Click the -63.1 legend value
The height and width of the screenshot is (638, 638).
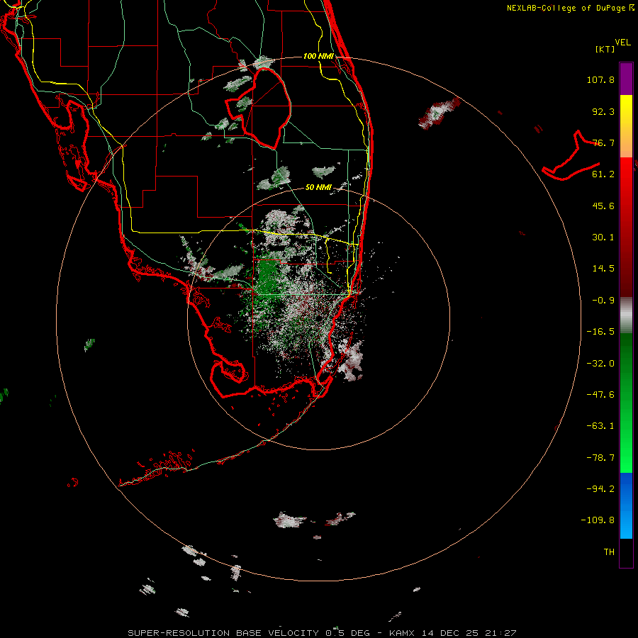600,426
